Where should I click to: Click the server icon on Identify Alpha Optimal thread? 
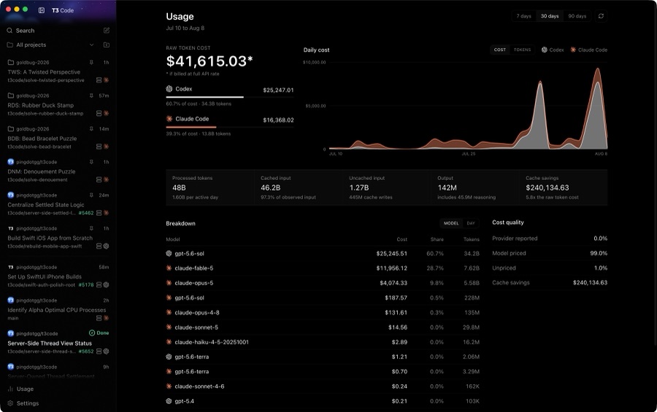(99, 318)
